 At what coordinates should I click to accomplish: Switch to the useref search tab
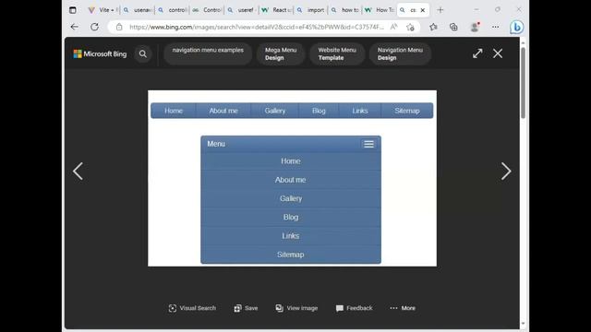click(x=242, y=10)
